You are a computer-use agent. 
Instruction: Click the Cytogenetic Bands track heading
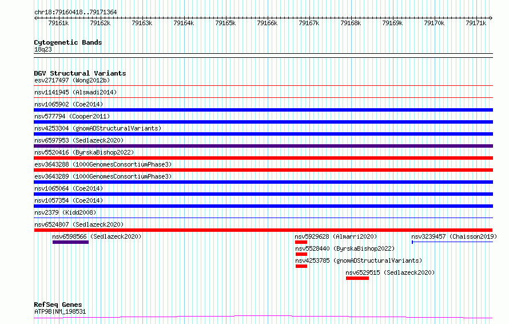coord(68,42)
